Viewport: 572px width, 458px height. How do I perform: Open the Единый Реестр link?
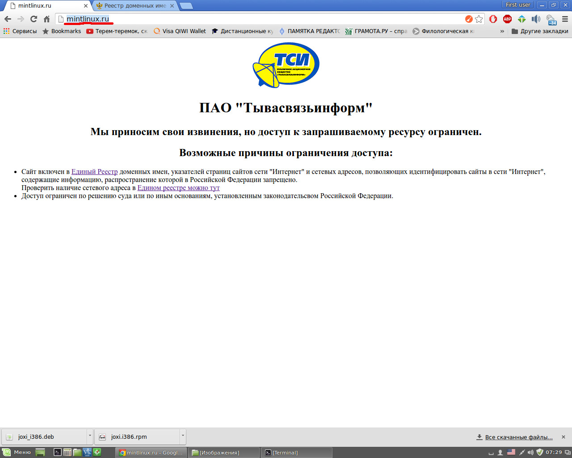[94, 172]
